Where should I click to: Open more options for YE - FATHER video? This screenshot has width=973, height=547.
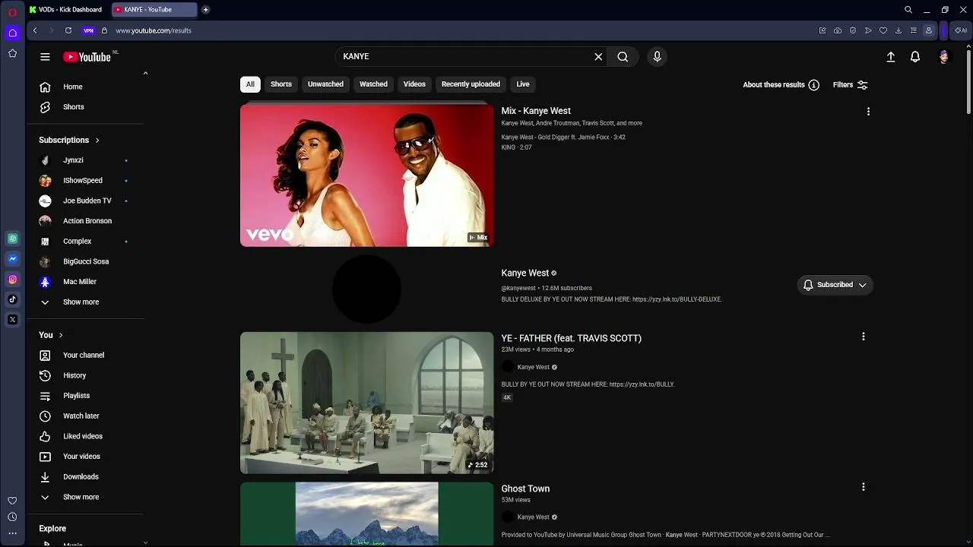point(864,337)
